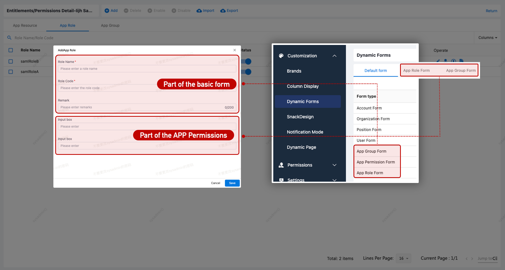The height and width of the screenshot is (270, 505).
Task: Check the samlRoleB row checkbox
Action: click(x=11, y=61)
